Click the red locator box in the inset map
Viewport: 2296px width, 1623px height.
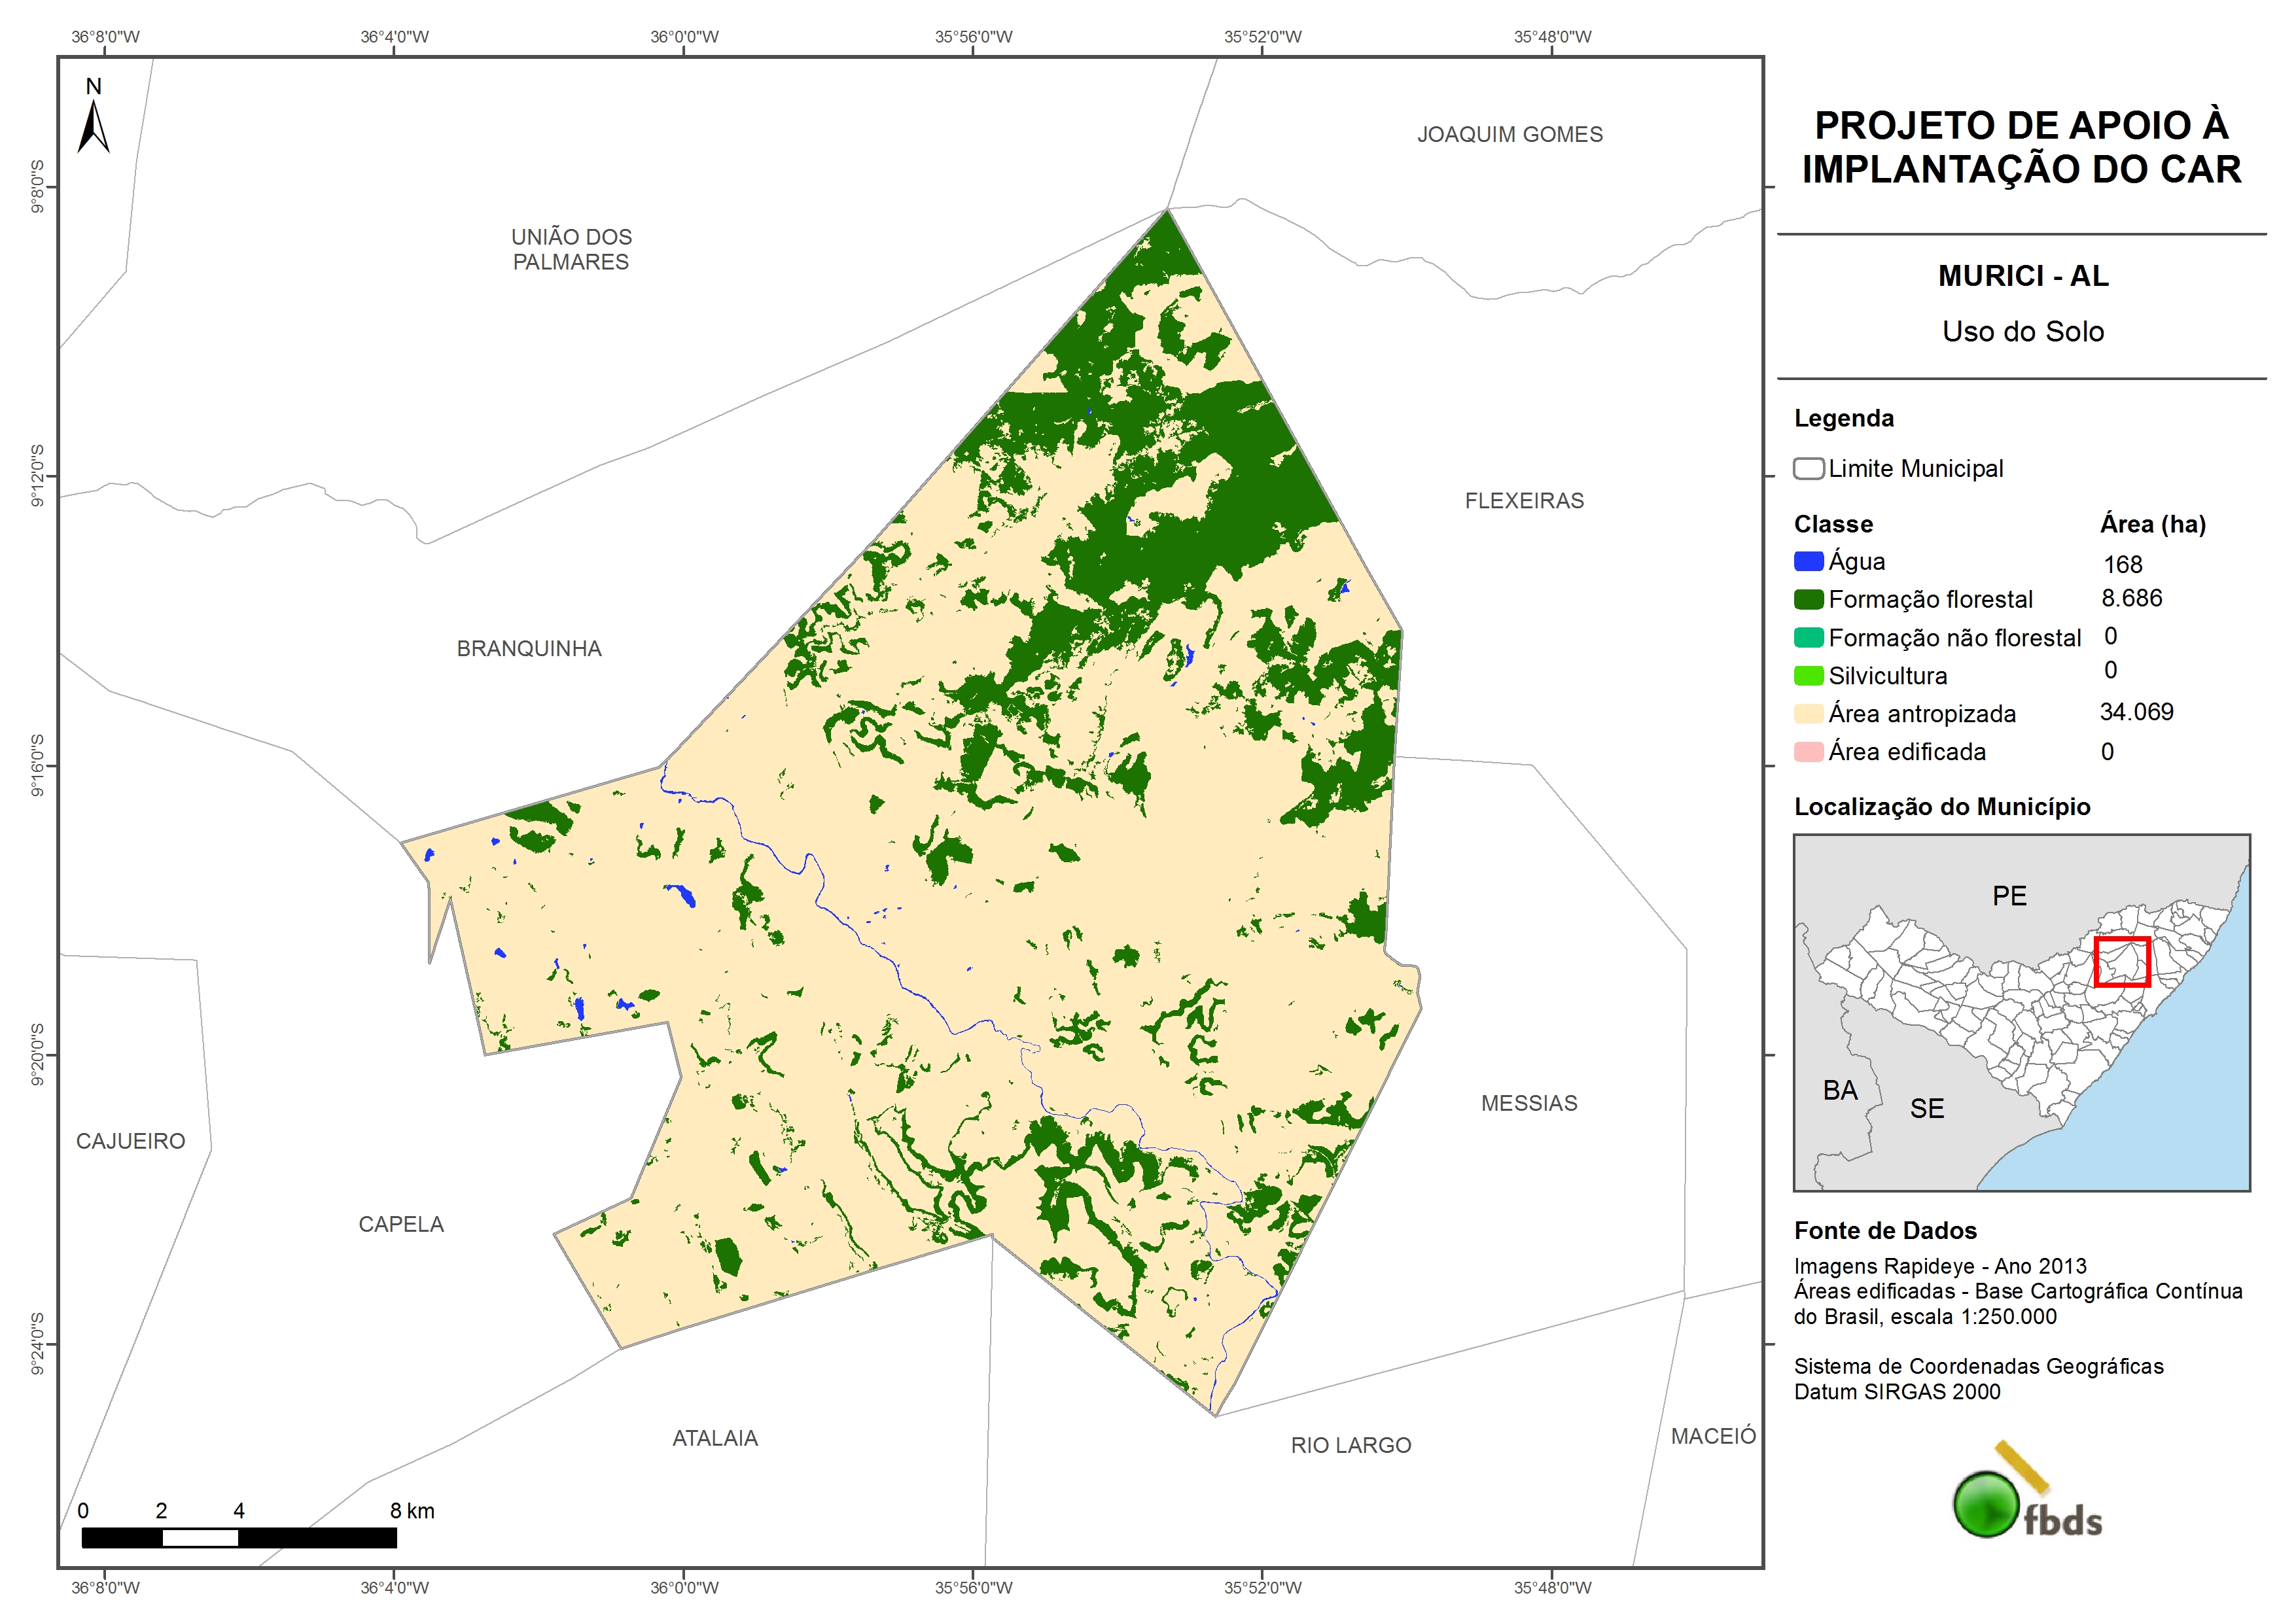tap(2121, 962)
